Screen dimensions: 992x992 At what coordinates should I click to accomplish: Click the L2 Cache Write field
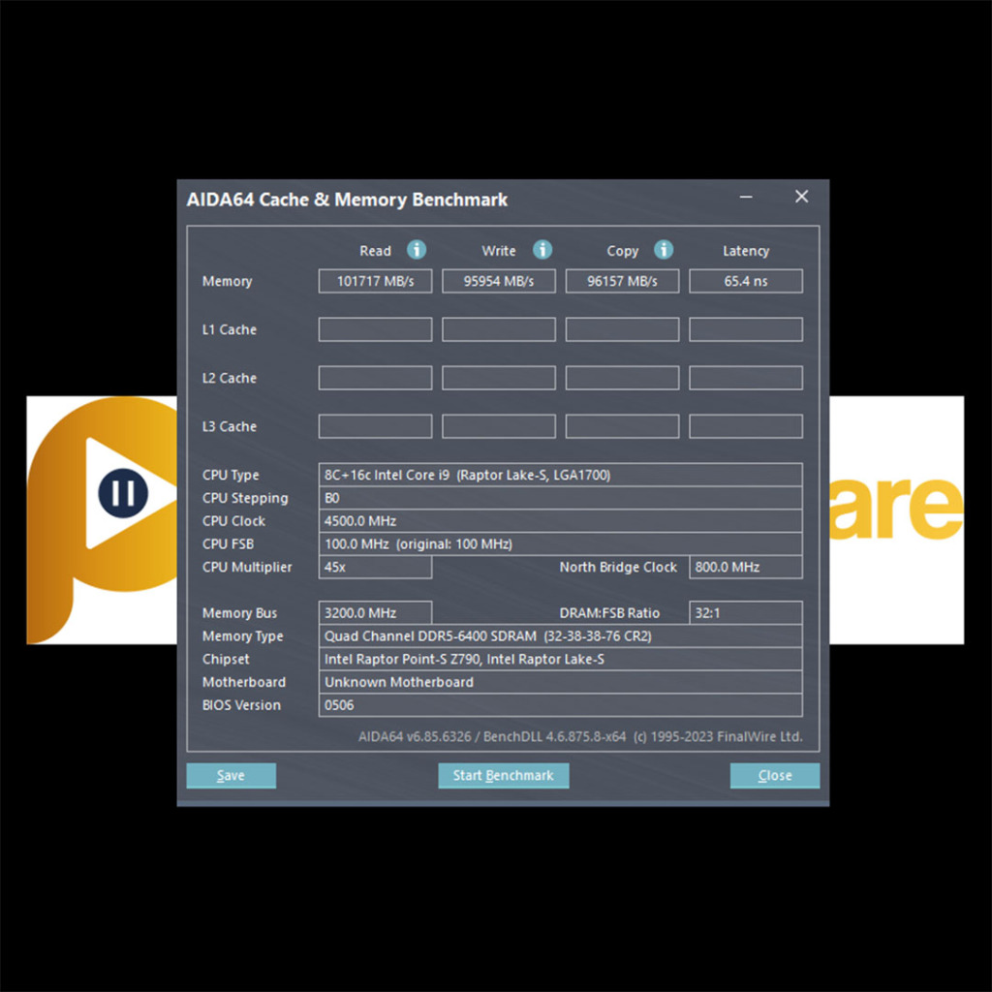coord(499,378)
